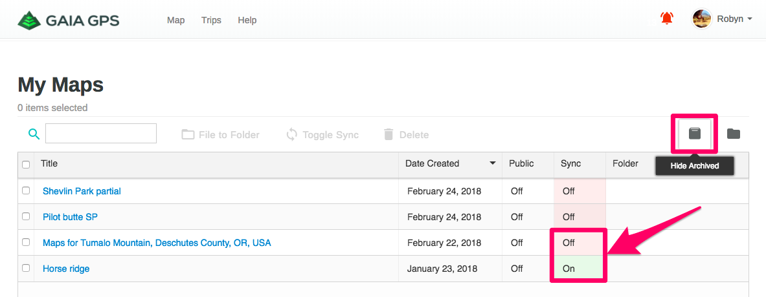This screenshot has height=297, width=766.
Task: Click the File to Folder icon
Action: coord(188,135)
